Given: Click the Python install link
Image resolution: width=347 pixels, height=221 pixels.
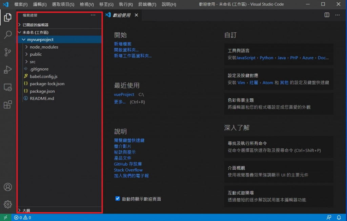Looking at the screenshot, I should (x=266, y=58).
